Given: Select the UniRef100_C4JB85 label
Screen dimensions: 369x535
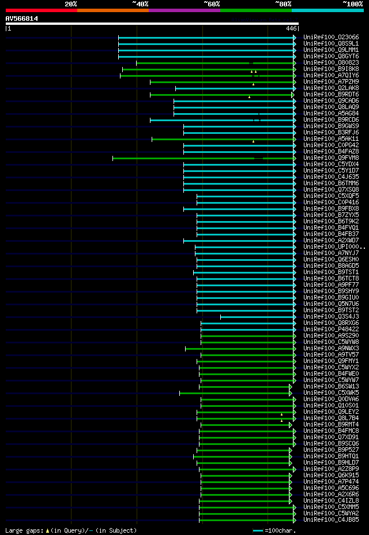Looking at the screenshot, I should 331,519.
